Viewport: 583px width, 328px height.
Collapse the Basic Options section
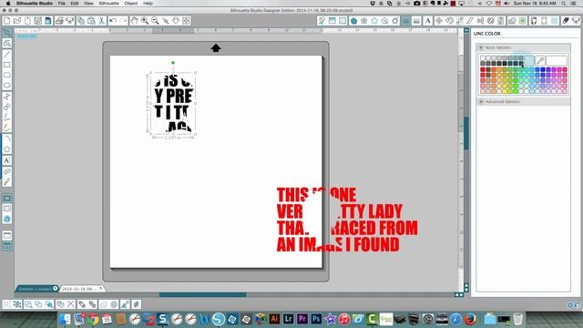tap(481, 47)
